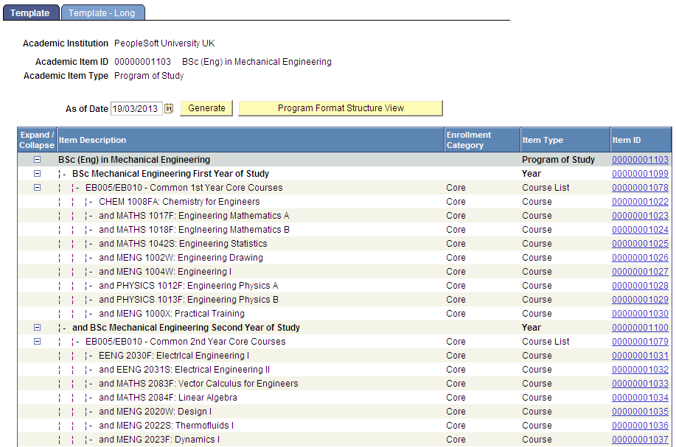Select MATHS 2083F: Vector Calculus for Engineers
The width and height of the screenshot is (676, 447).
pos(344,384)
